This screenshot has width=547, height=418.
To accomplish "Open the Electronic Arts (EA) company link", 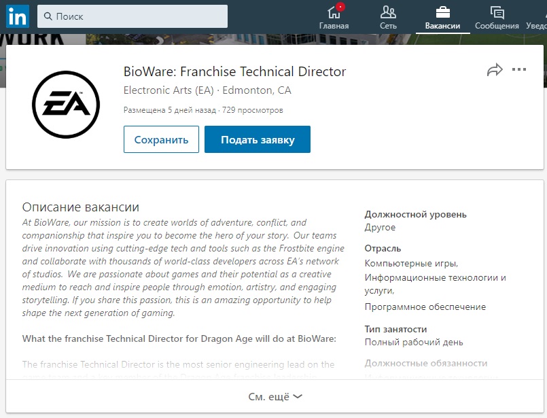I will (x=169, y=90).
